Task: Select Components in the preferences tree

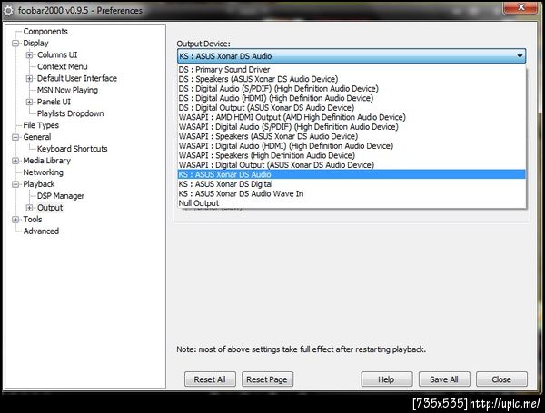Action: click(45, 31)
